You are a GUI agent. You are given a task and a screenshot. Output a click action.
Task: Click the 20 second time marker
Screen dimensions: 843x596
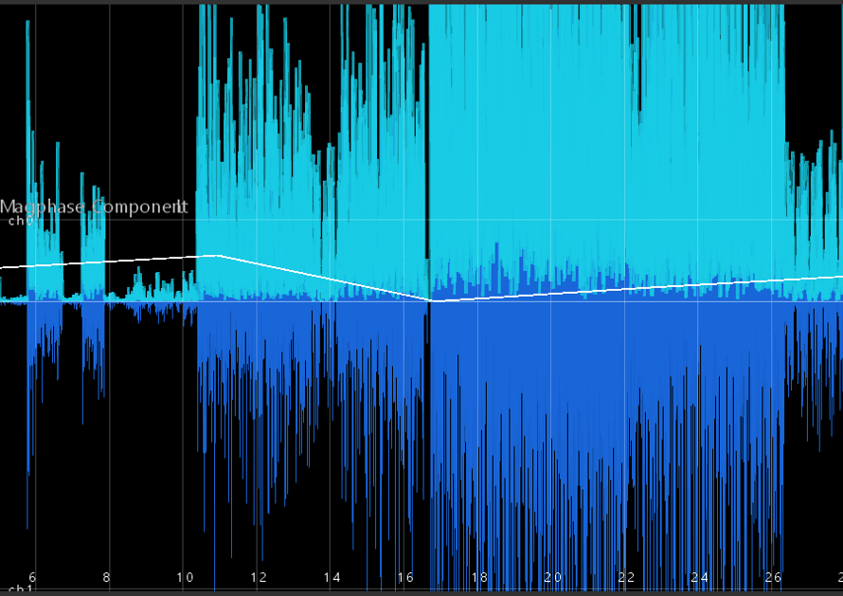552,577
